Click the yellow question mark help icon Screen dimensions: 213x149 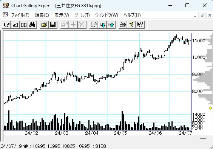click(x=131, y=25)
